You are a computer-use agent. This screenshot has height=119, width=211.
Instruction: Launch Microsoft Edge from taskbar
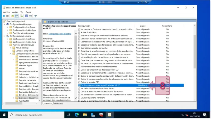click(x=77, y=115)
